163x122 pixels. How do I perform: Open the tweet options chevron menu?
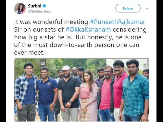[147, 8]
